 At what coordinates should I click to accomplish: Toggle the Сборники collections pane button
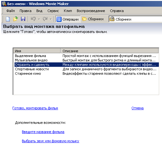[x=93, y=19]
